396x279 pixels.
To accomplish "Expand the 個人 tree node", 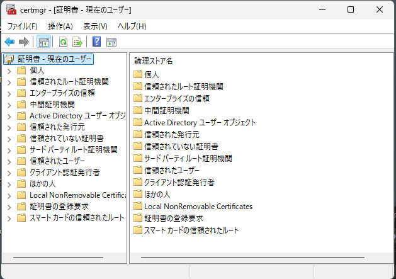I will pos(9,71).
